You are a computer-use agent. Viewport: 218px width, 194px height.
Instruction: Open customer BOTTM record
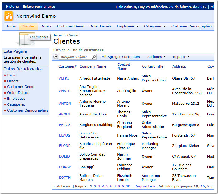tap(65, 177)
